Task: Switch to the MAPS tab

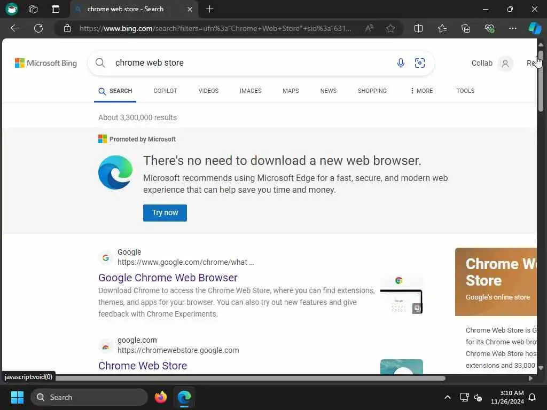Action: [x=291, y=91]
